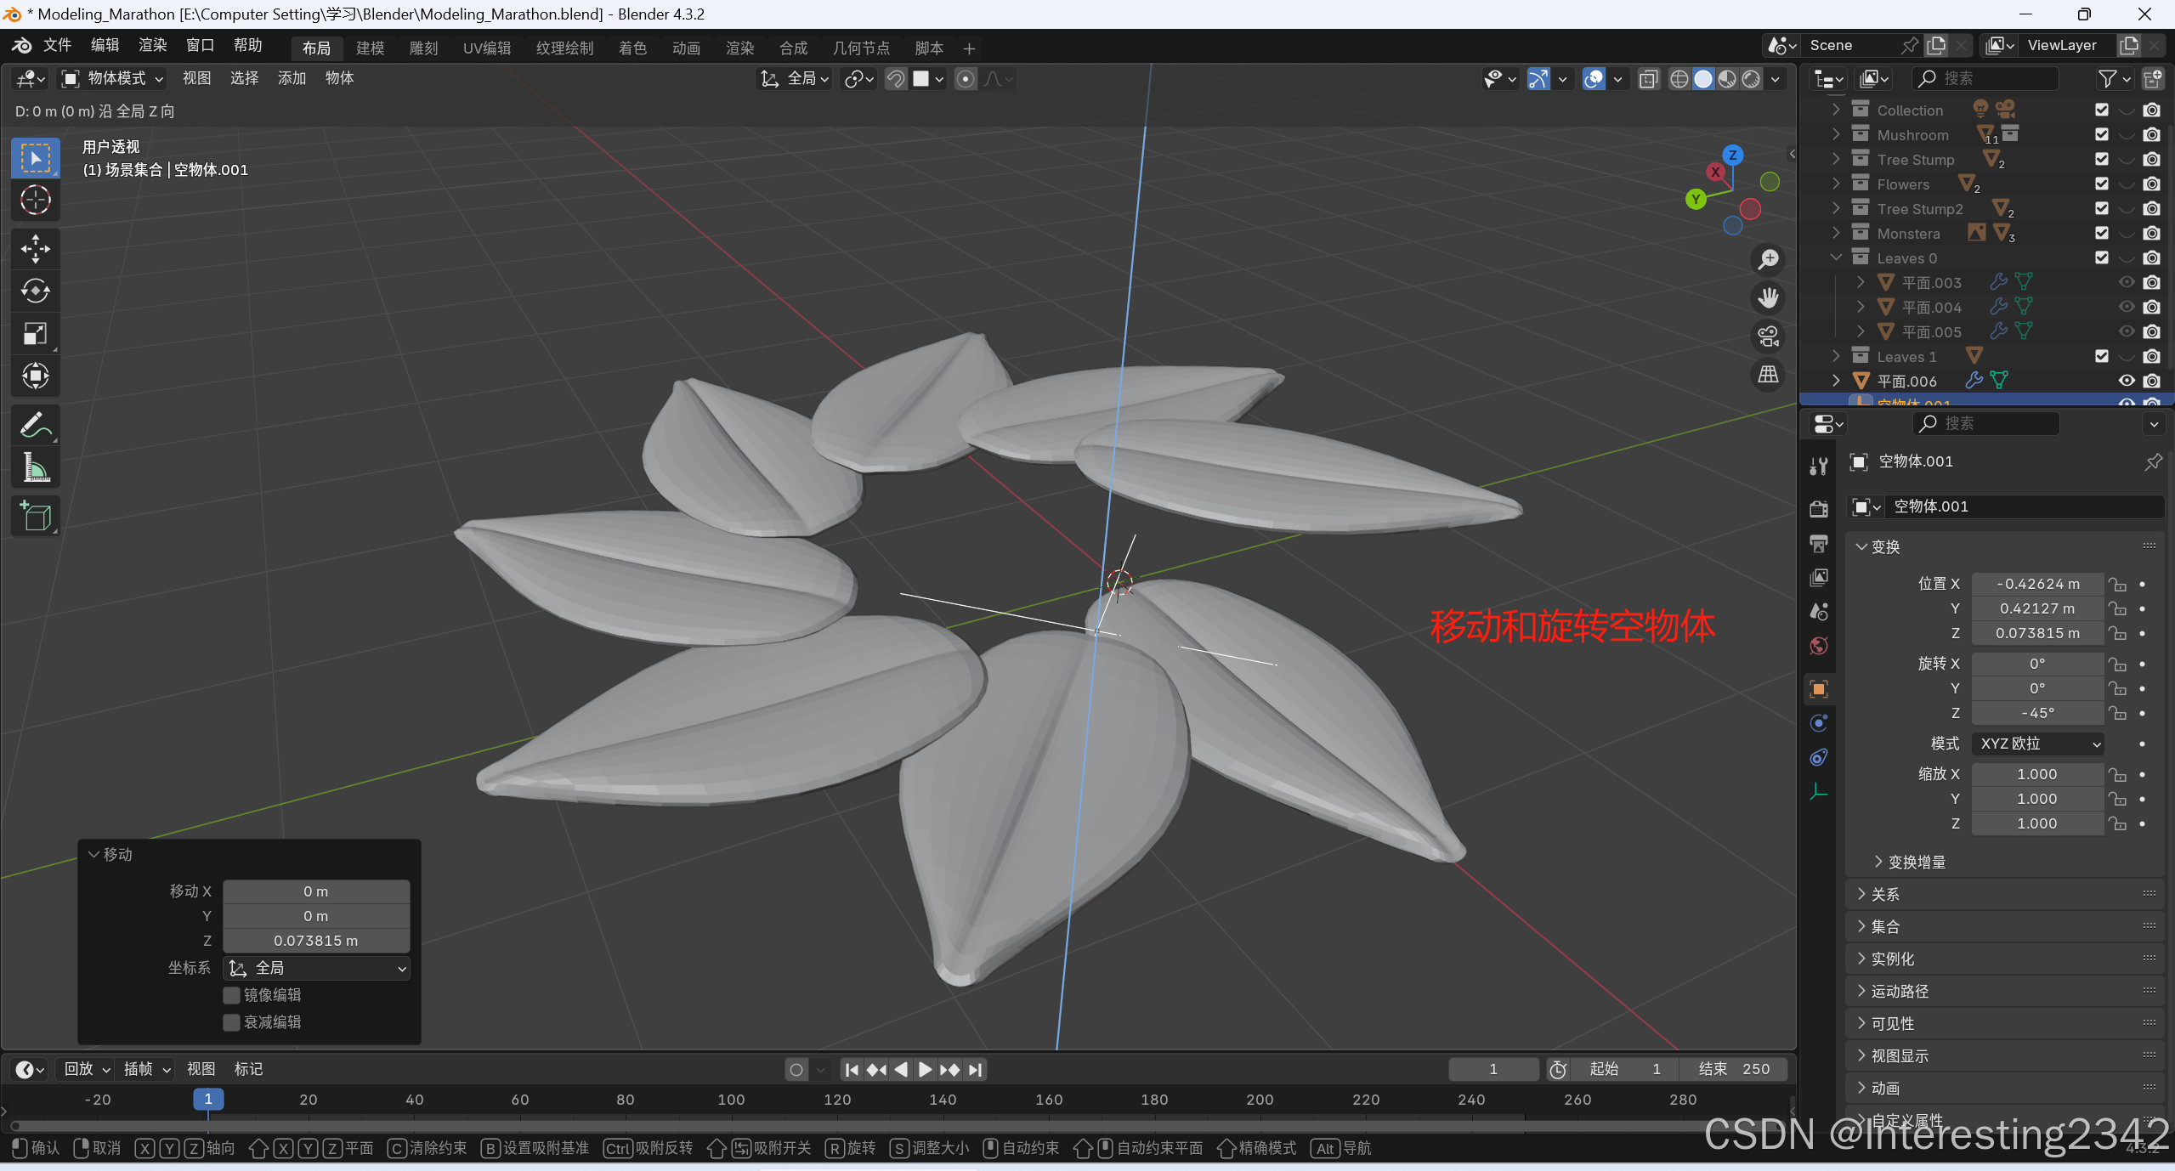Toggle camera view button in viewport
This screenshot has width=2175, height=1171.
point(1768,337)
